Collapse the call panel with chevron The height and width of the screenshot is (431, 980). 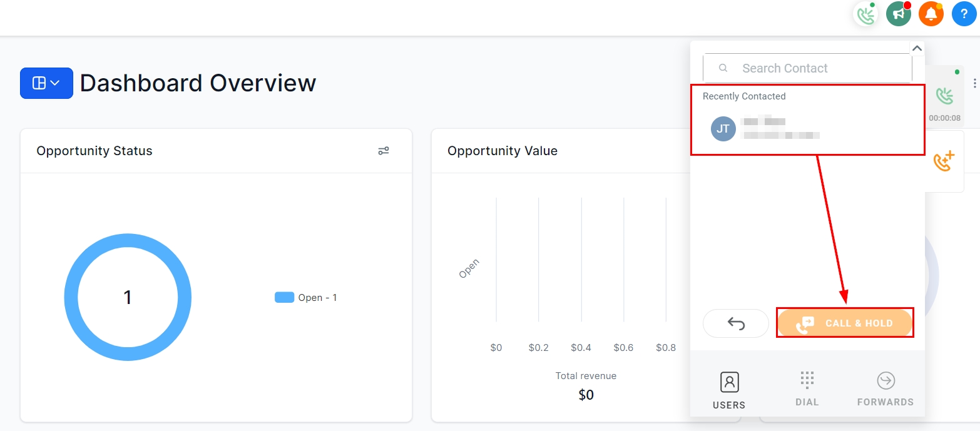917,48
